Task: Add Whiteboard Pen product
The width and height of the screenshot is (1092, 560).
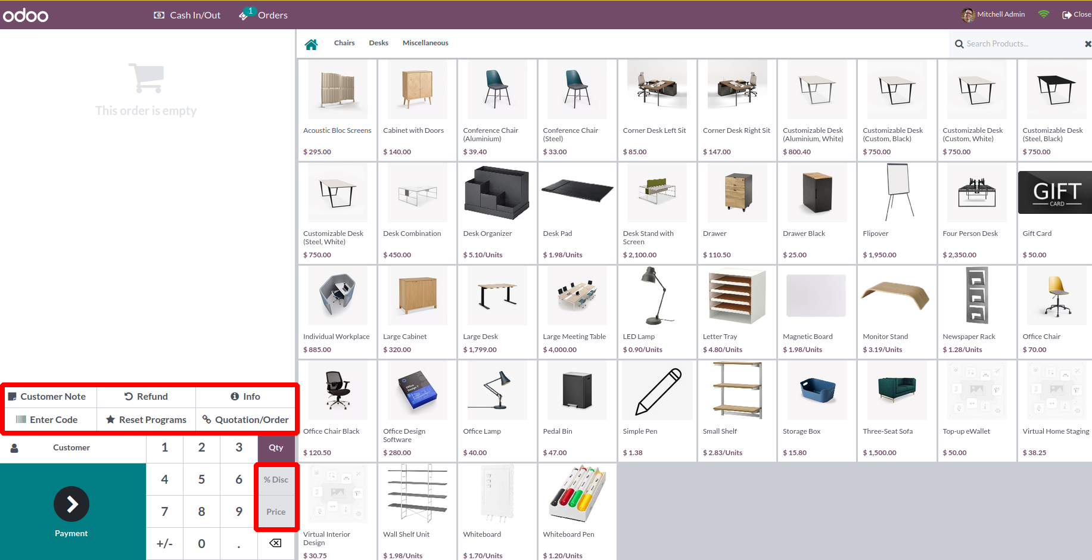Action: (x=577, y=512)
